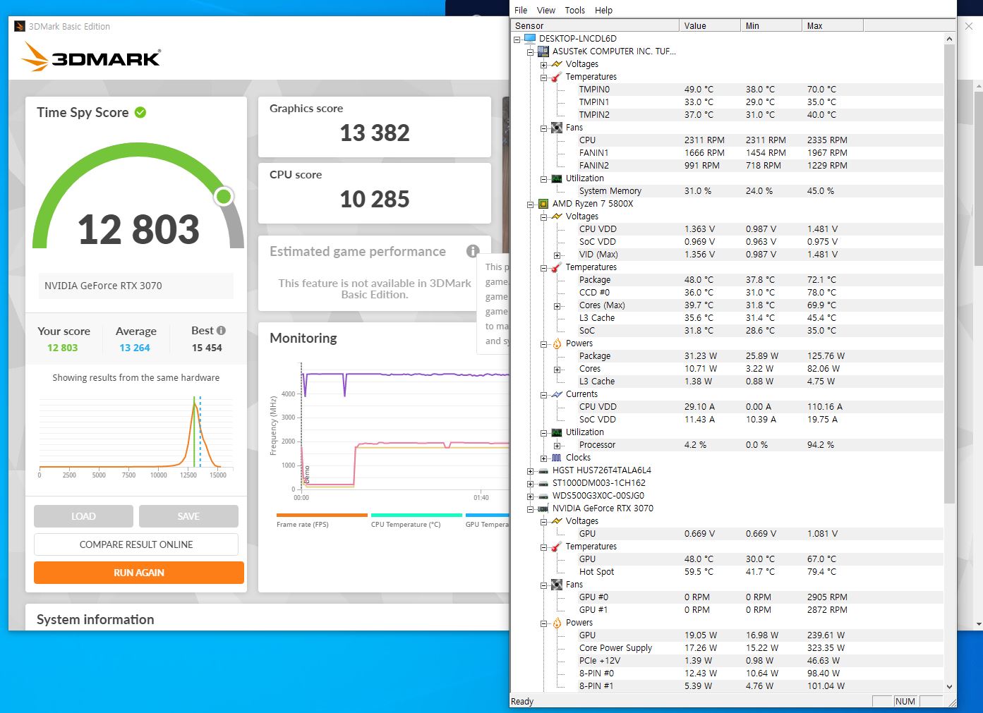The width and height of the screenshot is (983, 713).
Task: Click the RUN AGAIN button in 3DMark
Action: pos(139,573)
